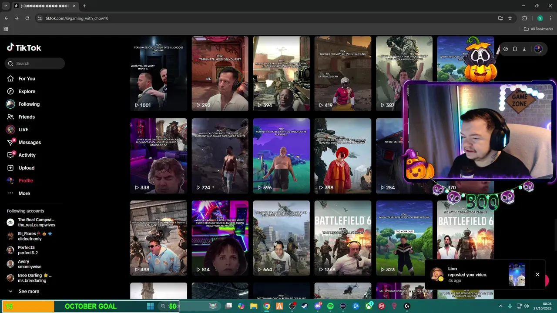Open video with 338 views
Screen dimensions: 557x313
point(158,156)
